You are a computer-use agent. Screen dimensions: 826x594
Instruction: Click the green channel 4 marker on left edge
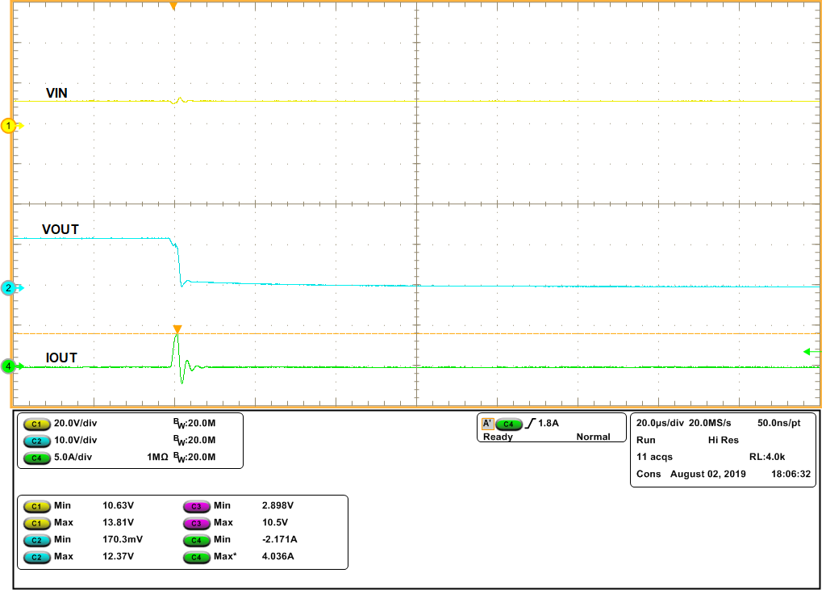pos(8,366)
